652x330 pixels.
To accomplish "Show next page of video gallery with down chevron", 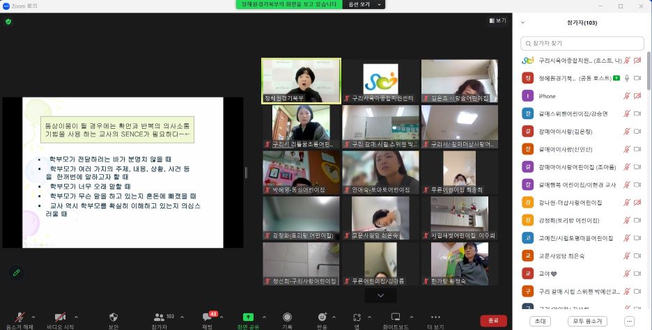I will [380, 295].
